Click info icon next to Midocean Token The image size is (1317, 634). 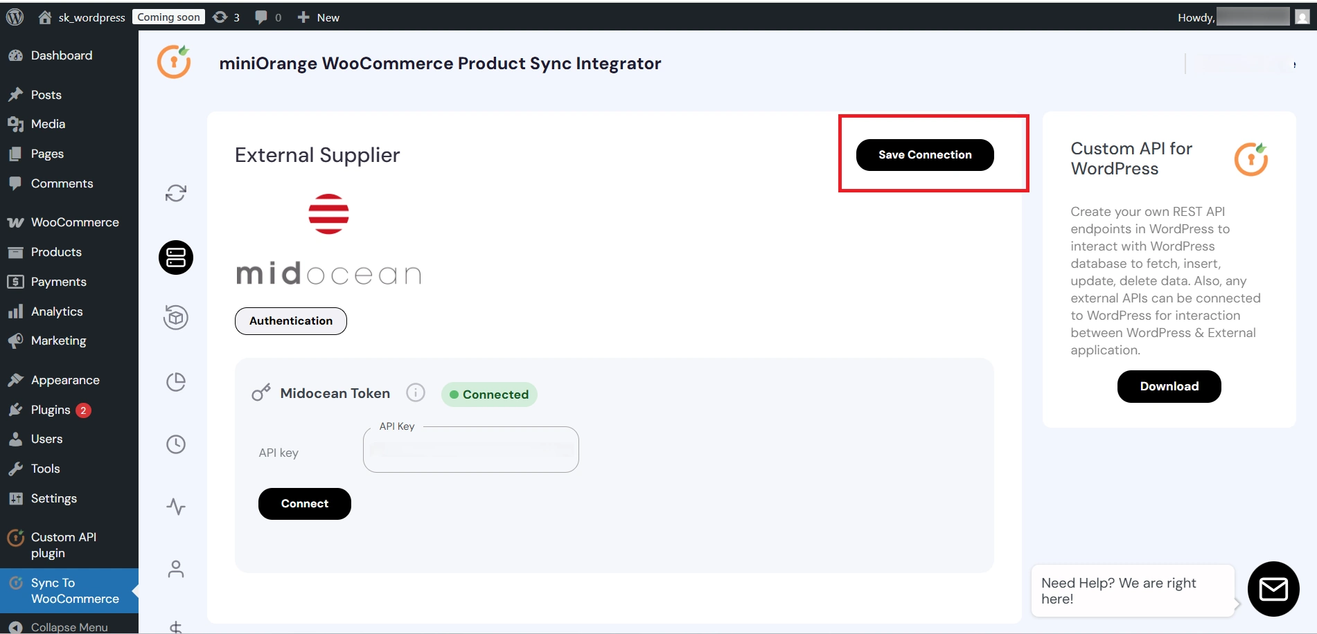pyautogui.click(x=416, y=393)
